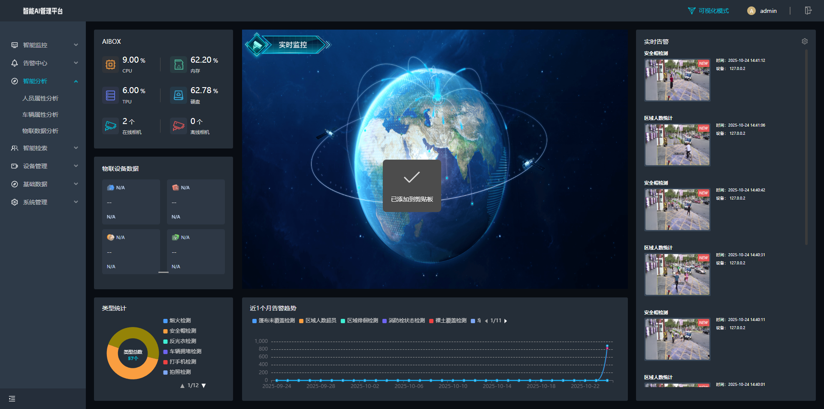The image size is (824, 409).
Task: Expand the 系统管理 sidebar menu
Action: (x=43, y=202)
